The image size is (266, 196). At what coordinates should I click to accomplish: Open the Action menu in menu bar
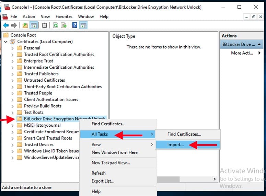tap(29, 16)
